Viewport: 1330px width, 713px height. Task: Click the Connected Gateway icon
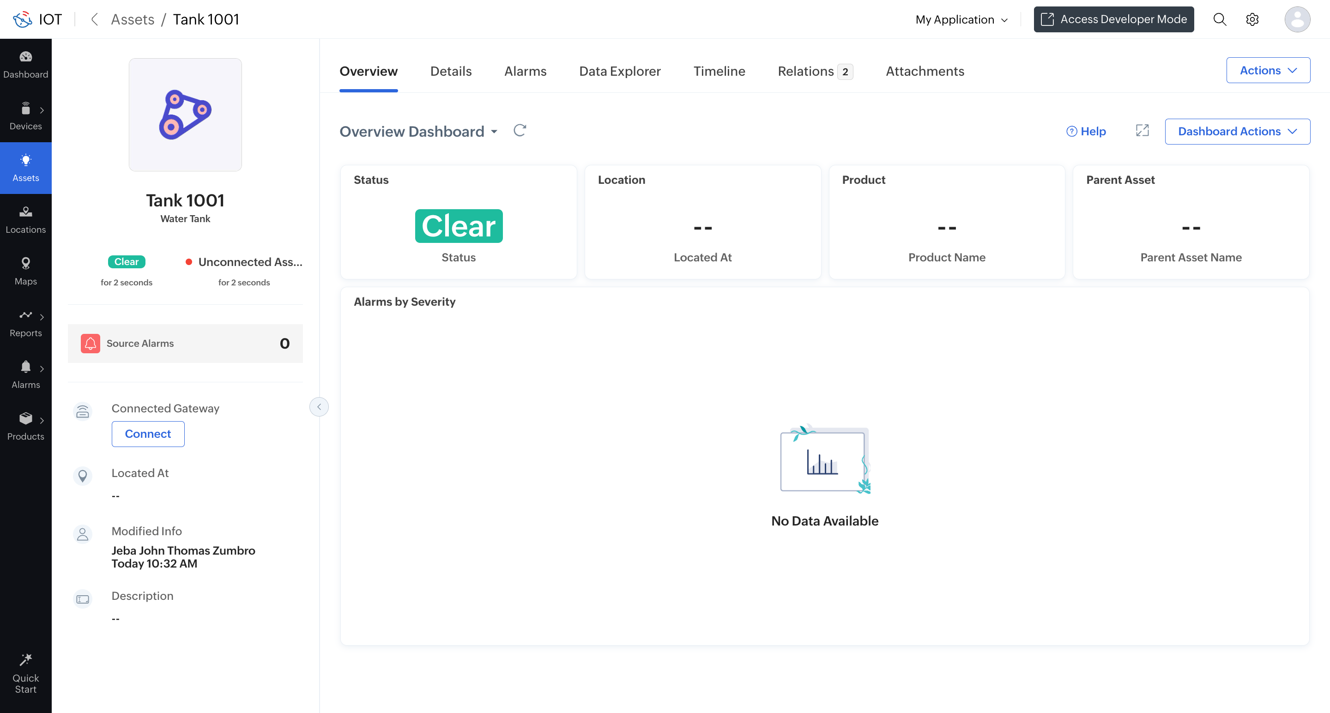[x=83, y=411]
